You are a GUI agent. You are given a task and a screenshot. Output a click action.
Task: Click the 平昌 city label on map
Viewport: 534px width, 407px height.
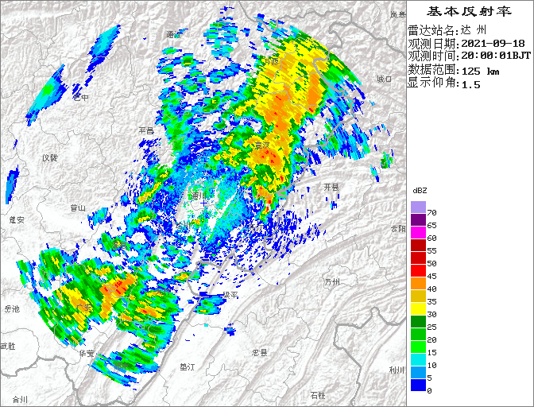(x=145, y=130)
